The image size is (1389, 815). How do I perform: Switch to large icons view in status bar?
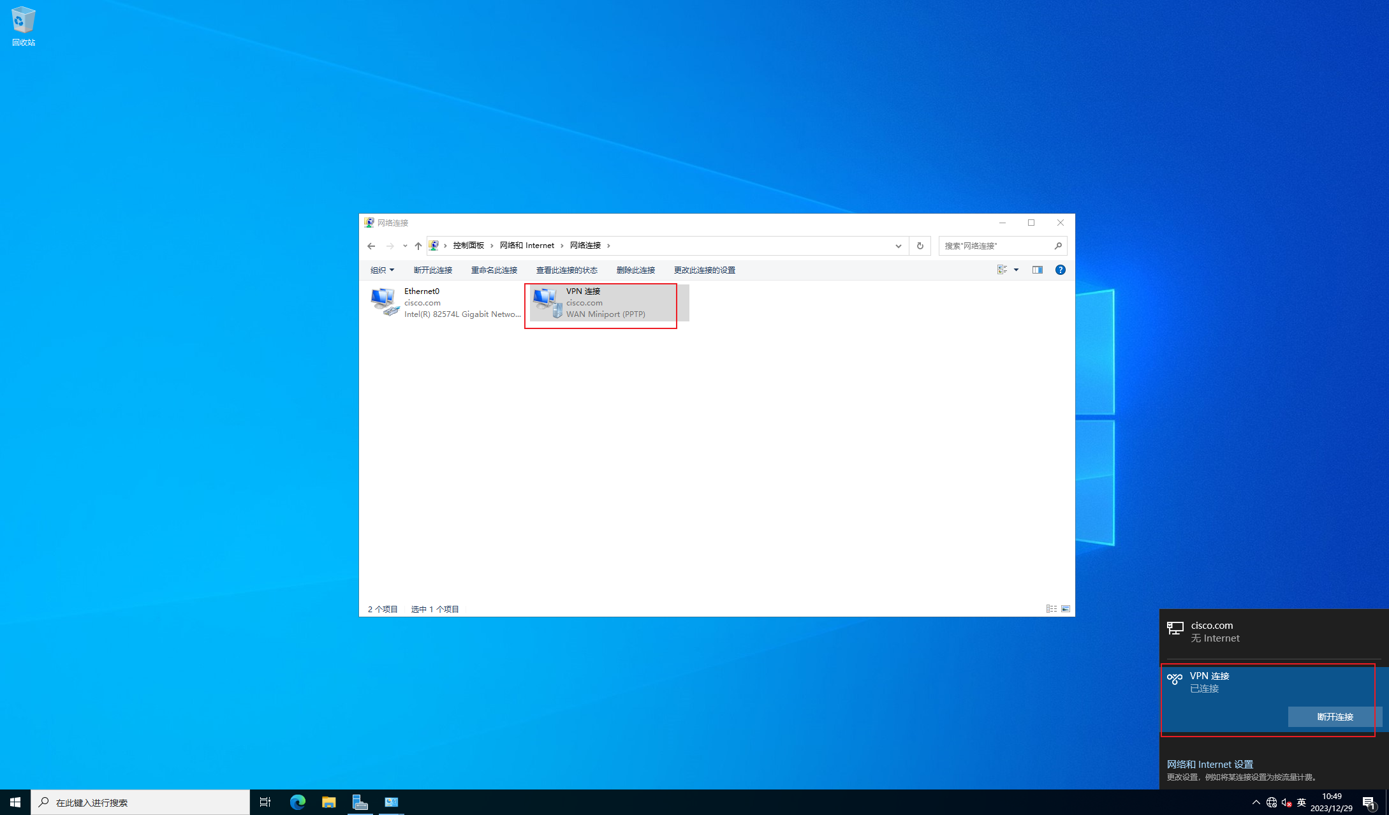[x=1066, y=609]
